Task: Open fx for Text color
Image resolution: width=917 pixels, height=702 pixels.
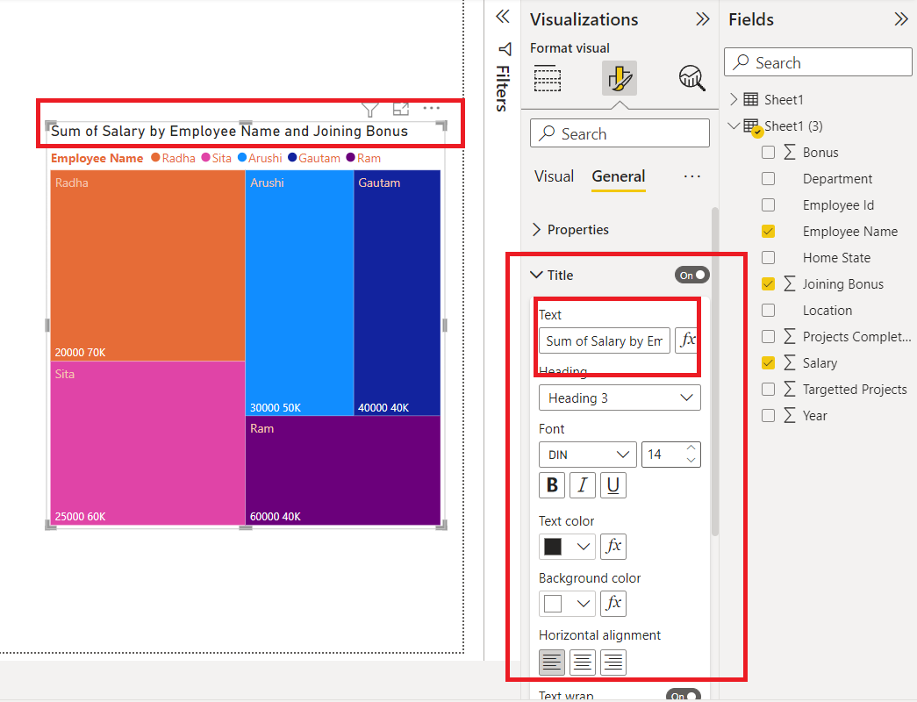Action: 613,547
